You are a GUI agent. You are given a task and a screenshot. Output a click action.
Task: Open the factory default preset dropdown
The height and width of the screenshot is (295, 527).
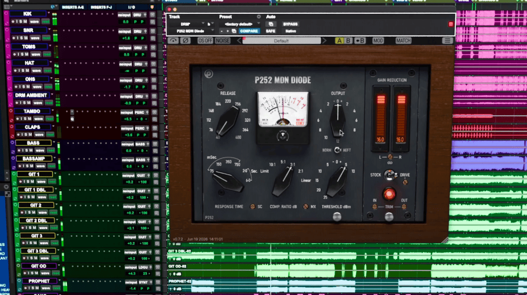240,24
